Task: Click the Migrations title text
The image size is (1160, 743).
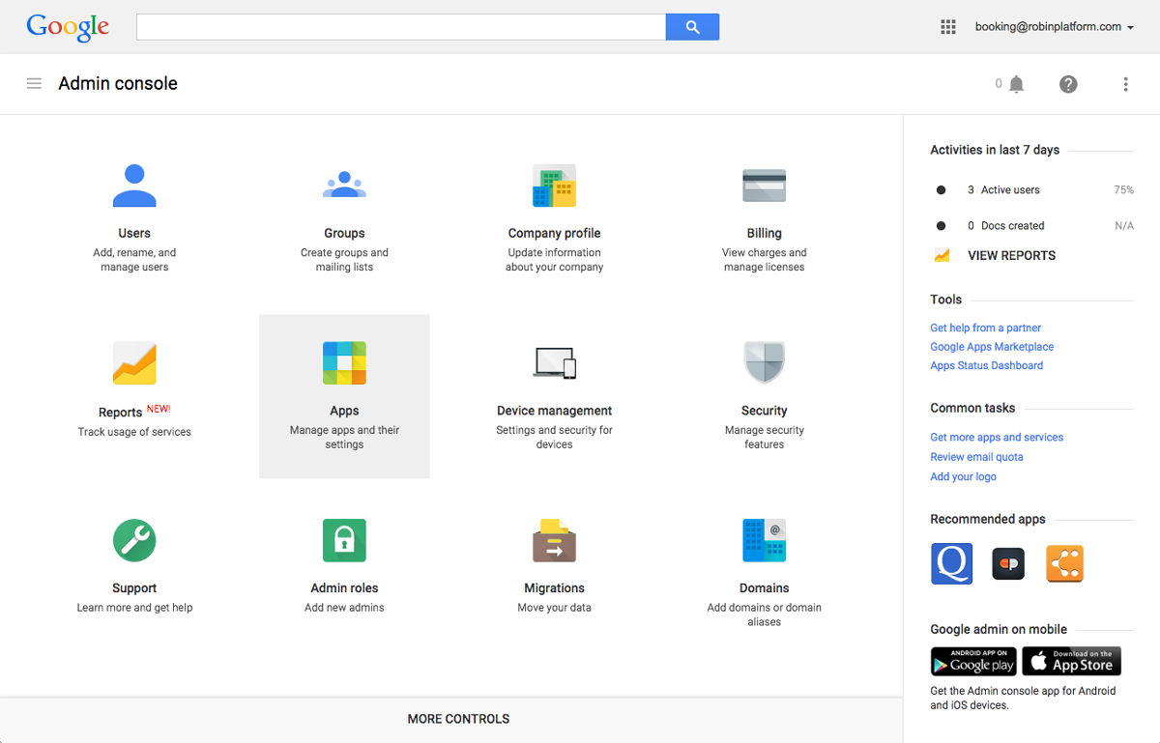Action: 554,587
